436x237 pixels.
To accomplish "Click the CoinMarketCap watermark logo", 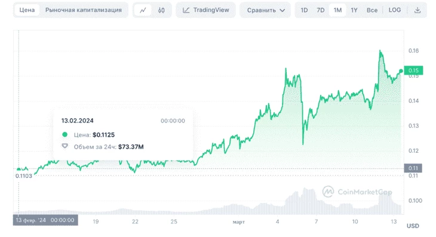I will (328, 192).
